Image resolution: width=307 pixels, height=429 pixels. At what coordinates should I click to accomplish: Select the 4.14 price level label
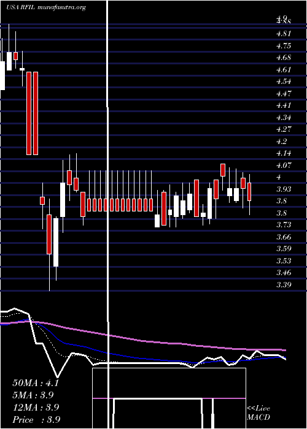point(284,153)
